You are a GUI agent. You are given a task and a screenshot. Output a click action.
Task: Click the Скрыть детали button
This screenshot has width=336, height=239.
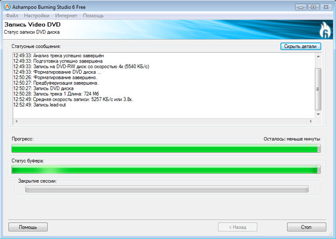click(300, 46)
